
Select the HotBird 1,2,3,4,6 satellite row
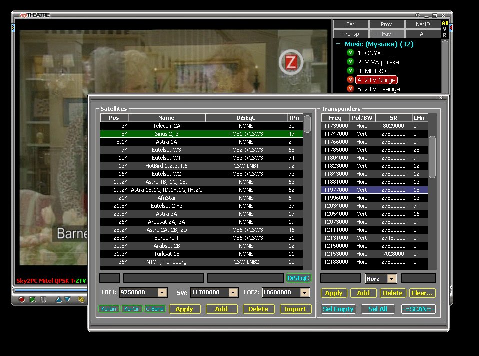point(202,166)
